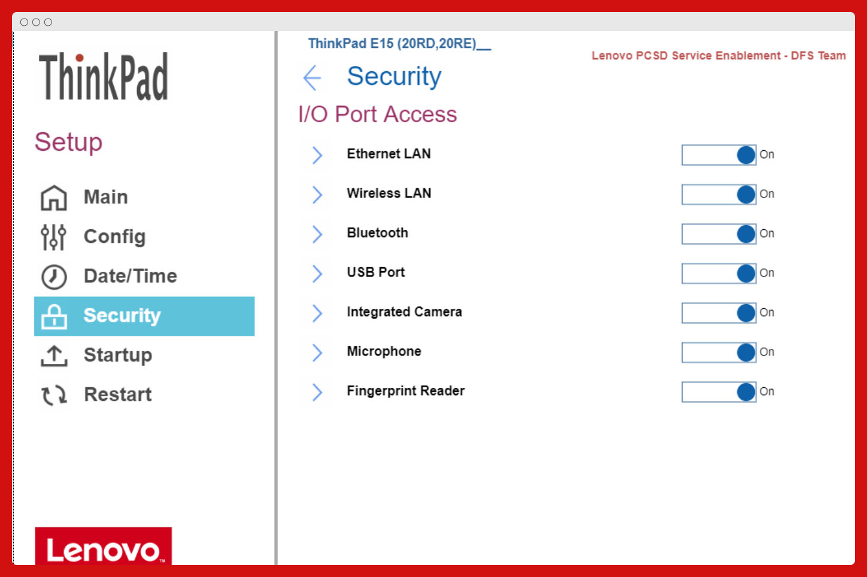This screenshot has height=577, width=867.
Task: Click the ThinkPad logo
Action: pos(103,77)
